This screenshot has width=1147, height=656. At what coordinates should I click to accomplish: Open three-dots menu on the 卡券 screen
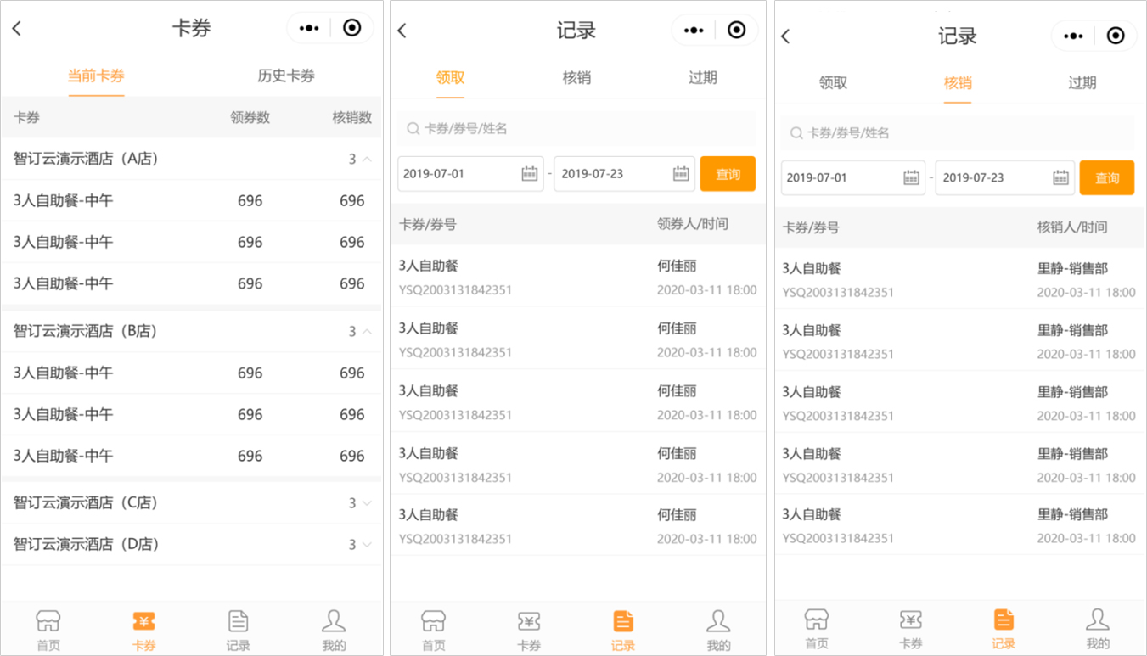pos(309,29)
